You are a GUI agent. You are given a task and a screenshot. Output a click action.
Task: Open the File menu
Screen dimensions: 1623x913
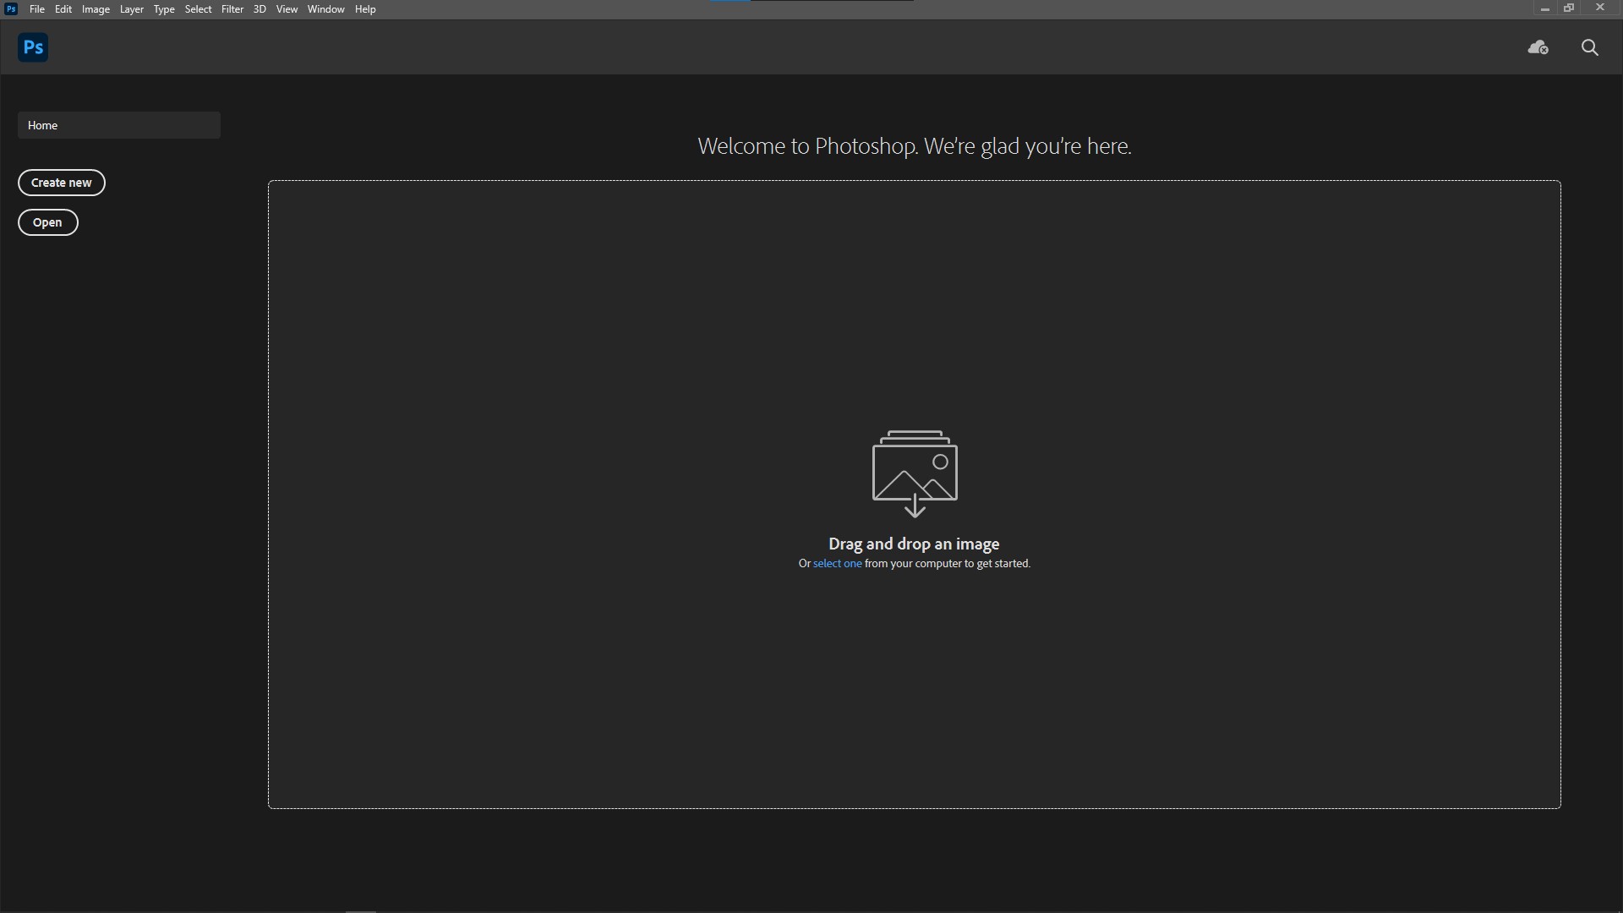(x=37, y=9)
